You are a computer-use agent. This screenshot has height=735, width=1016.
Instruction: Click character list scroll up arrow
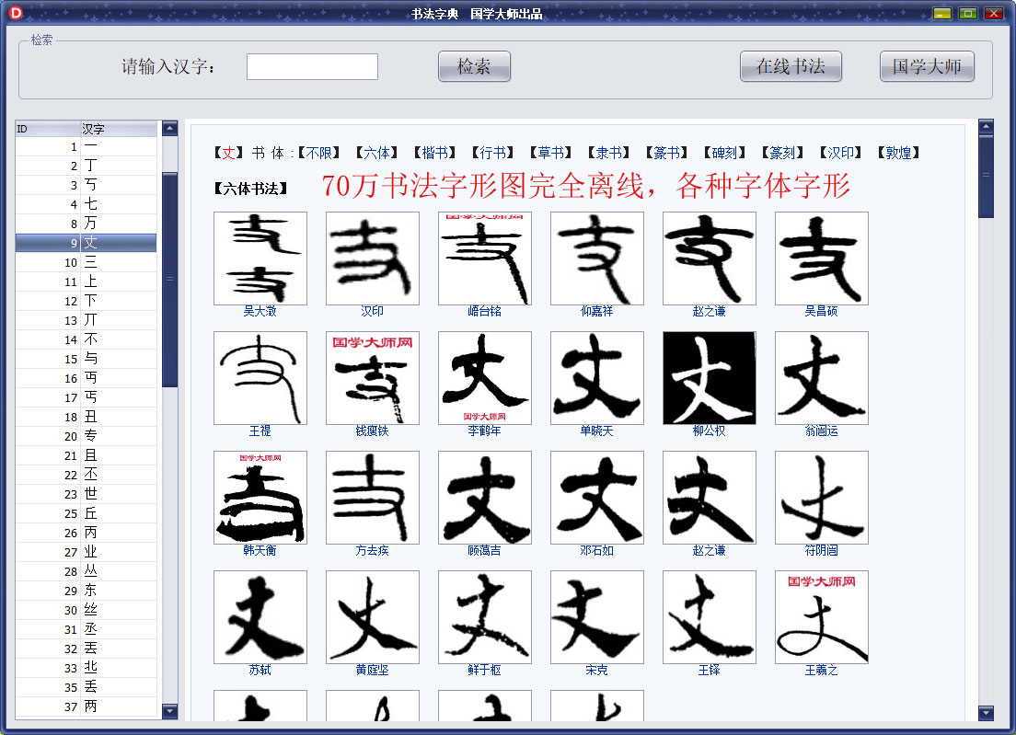pyautogui.click(x=169, y=128)
